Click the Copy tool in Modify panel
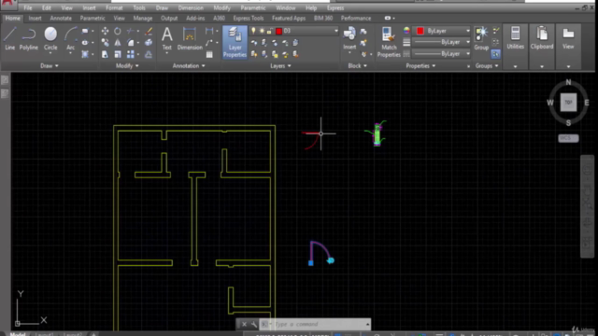 point(105,43)
